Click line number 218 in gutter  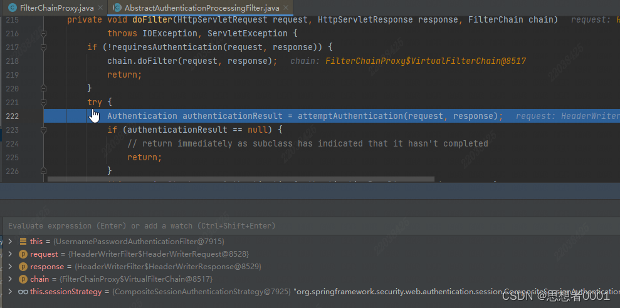coord(13,61)
